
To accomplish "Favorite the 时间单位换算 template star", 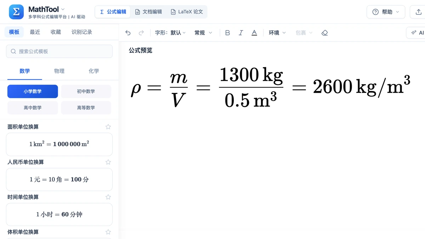I will [x=108, y=197].
